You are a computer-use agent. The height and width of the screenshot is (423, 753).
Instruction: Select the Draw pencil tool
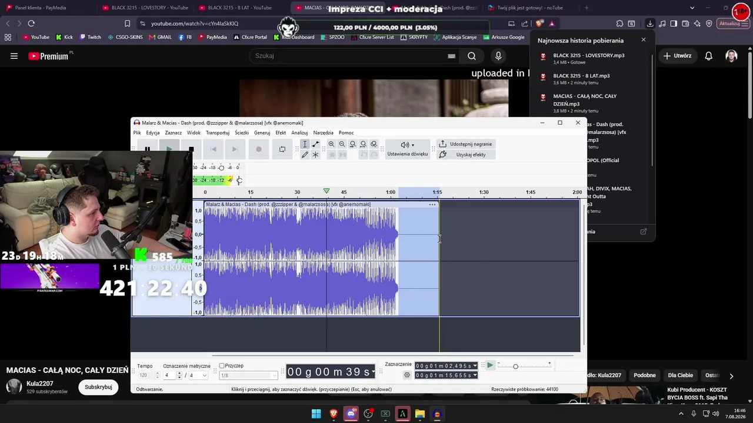[x=305, y=155]
